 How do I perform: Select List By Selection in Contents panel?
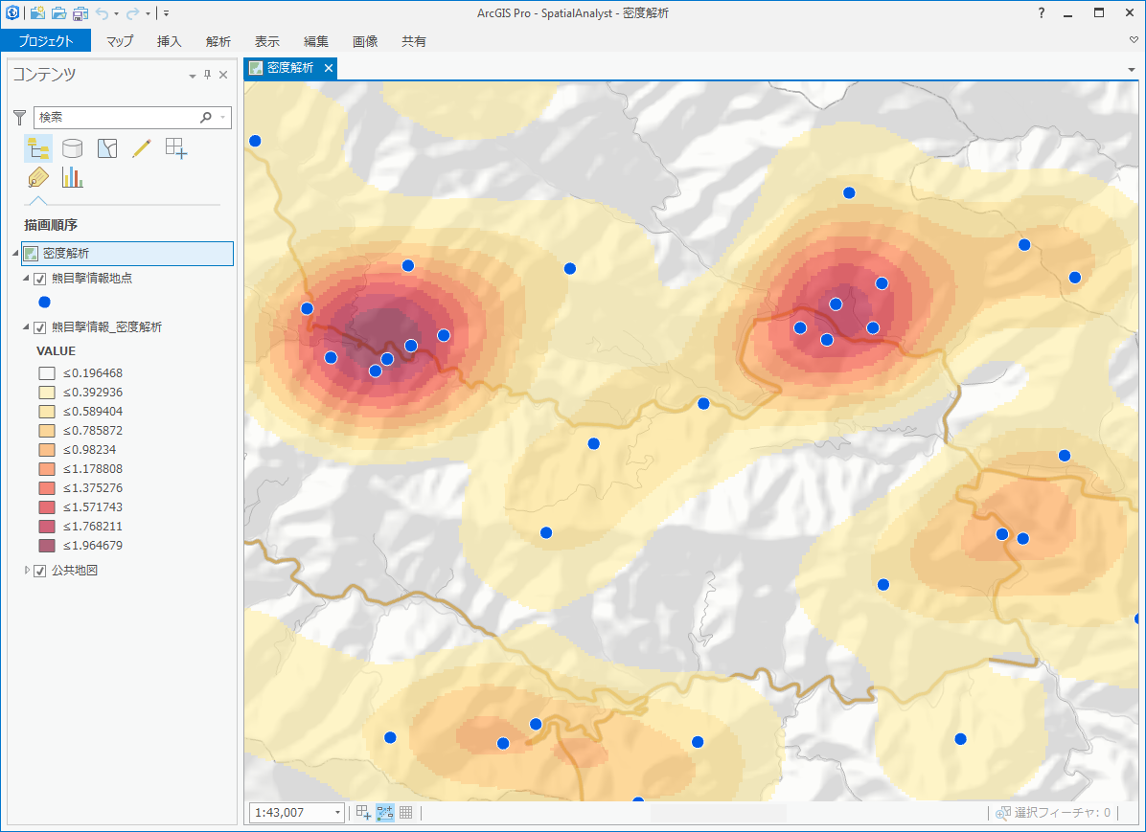point(106,147)
